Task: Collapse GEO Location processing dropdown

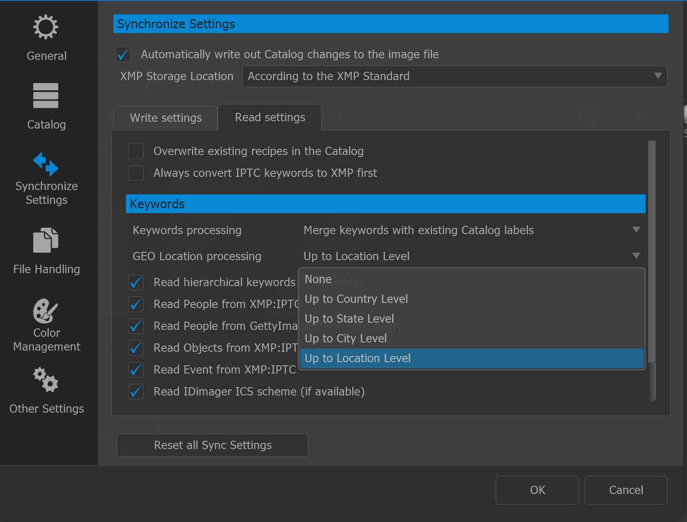Action: [472, 256]
